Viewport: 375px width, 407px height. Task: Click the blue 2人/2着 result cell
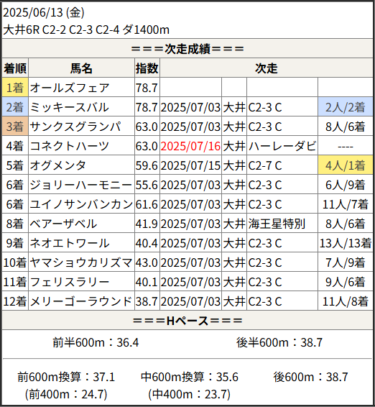click(345, 107)
